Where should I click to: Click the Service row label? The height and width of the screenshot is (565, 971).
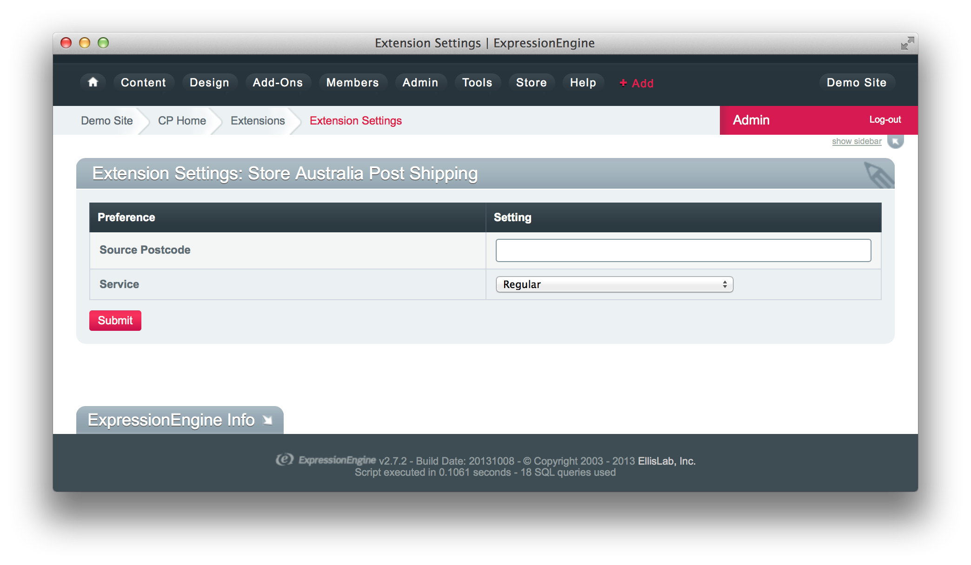click(x=119, y=284)
